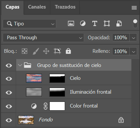Lock transparent pixels checkerboard icon
The image size is (140, 128).
pos(25,51)
